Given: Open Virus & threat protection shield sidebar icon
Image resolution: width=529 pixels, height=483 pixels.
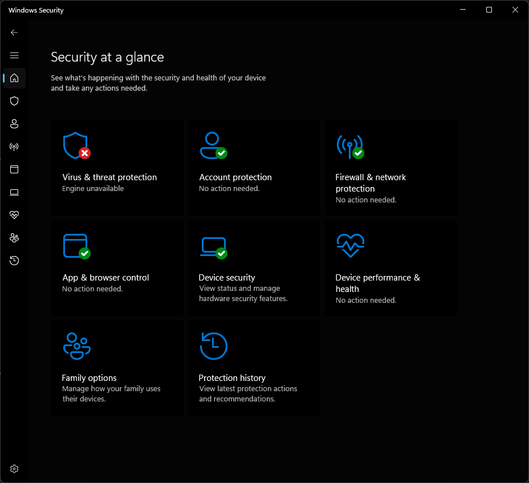Looking at the screenshot, I should click(14, 101).
